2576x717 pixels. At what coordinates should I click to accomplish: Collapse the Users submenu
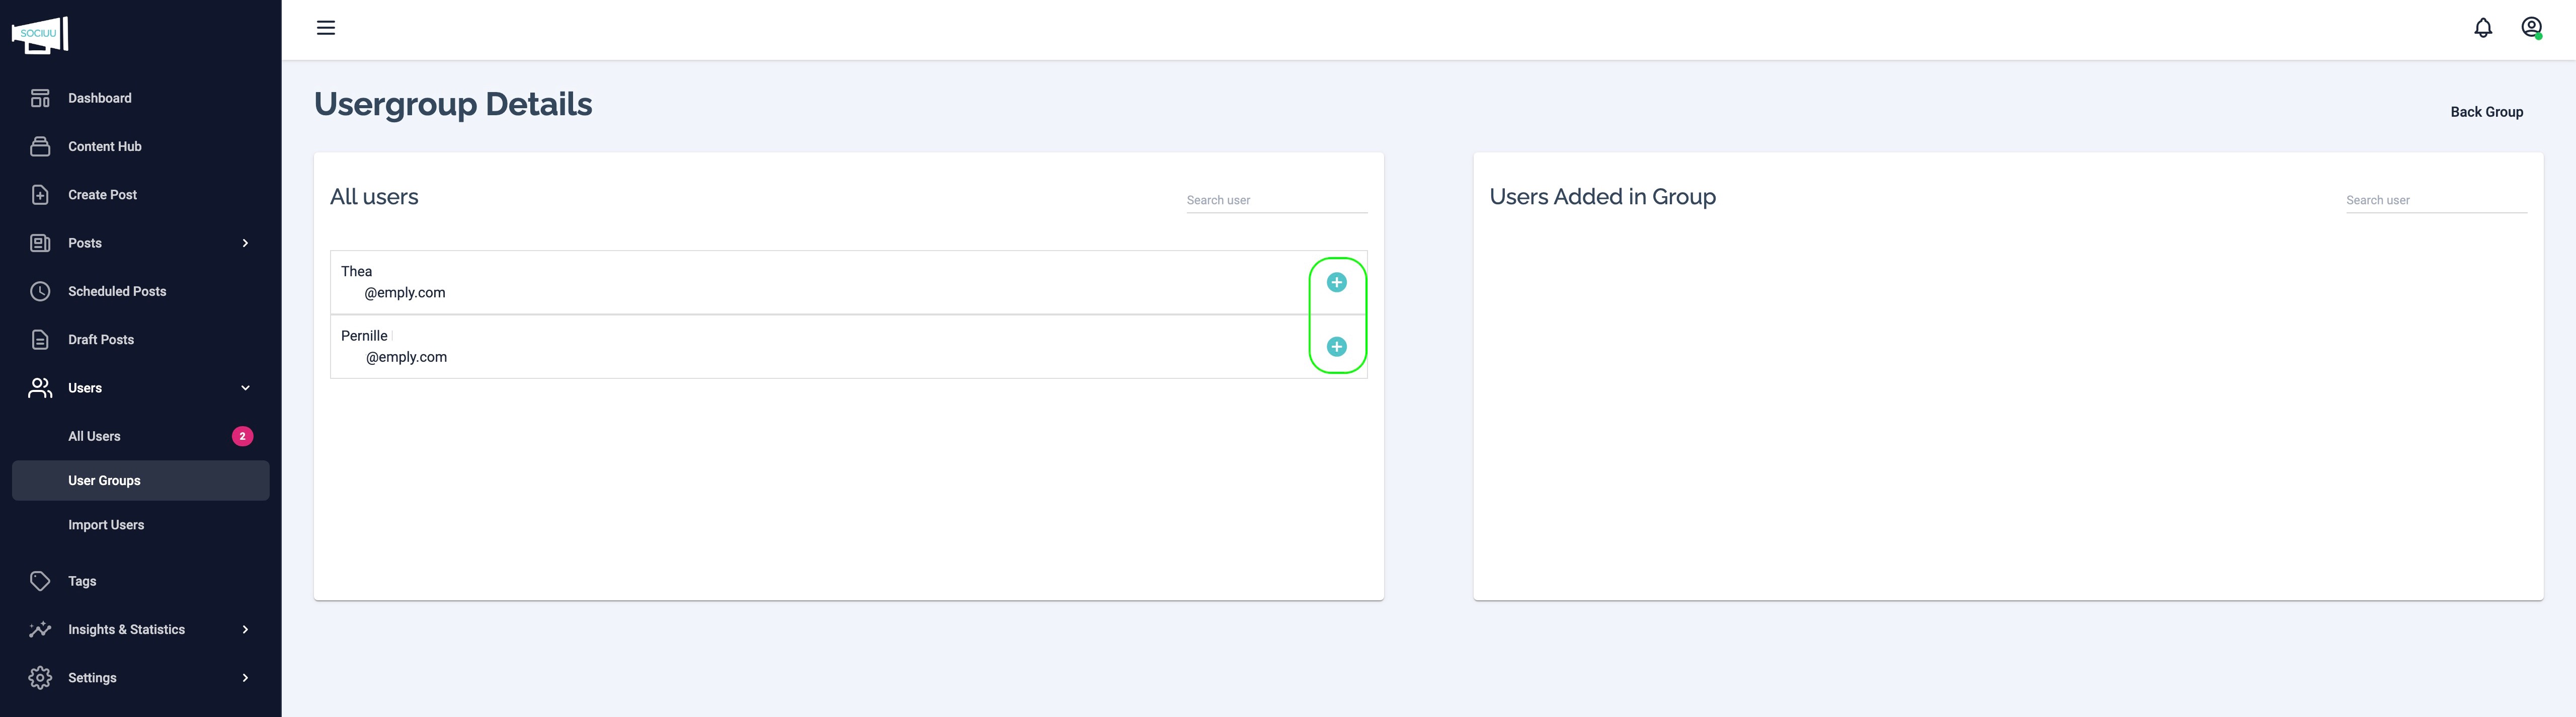[245, 388]
